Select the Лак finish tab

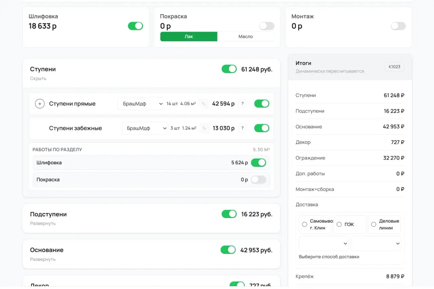click(x=189, y=37)
